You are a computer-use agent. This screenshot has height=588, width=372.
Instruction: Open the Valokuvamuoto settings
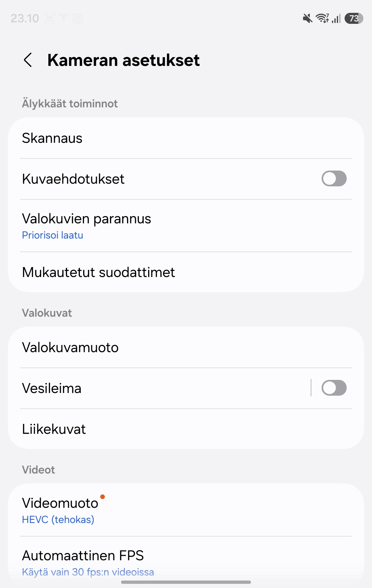(186, 347)
